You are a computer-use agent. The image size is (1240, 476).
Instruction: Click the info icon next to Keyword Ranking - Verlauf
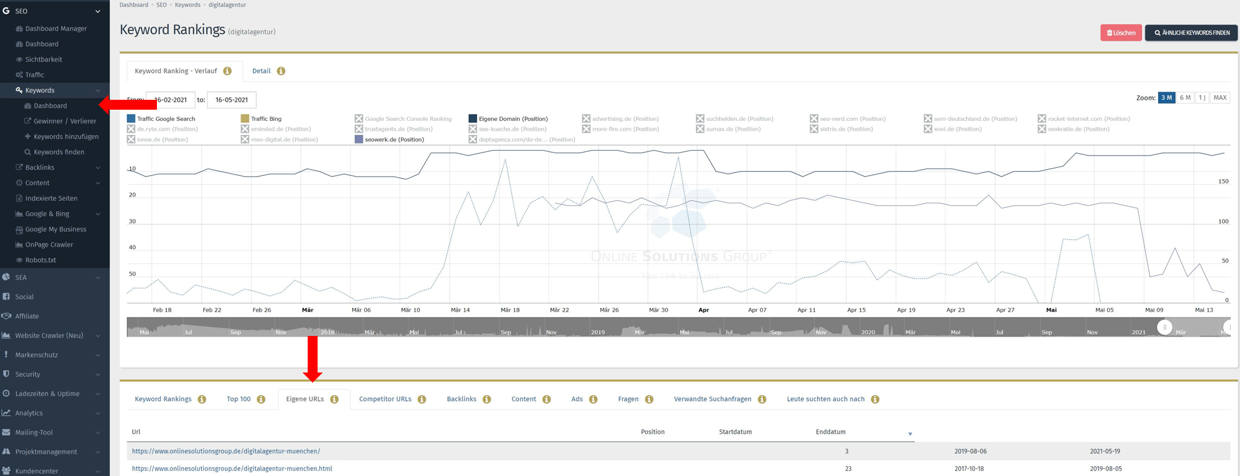(x=228, y=71)
